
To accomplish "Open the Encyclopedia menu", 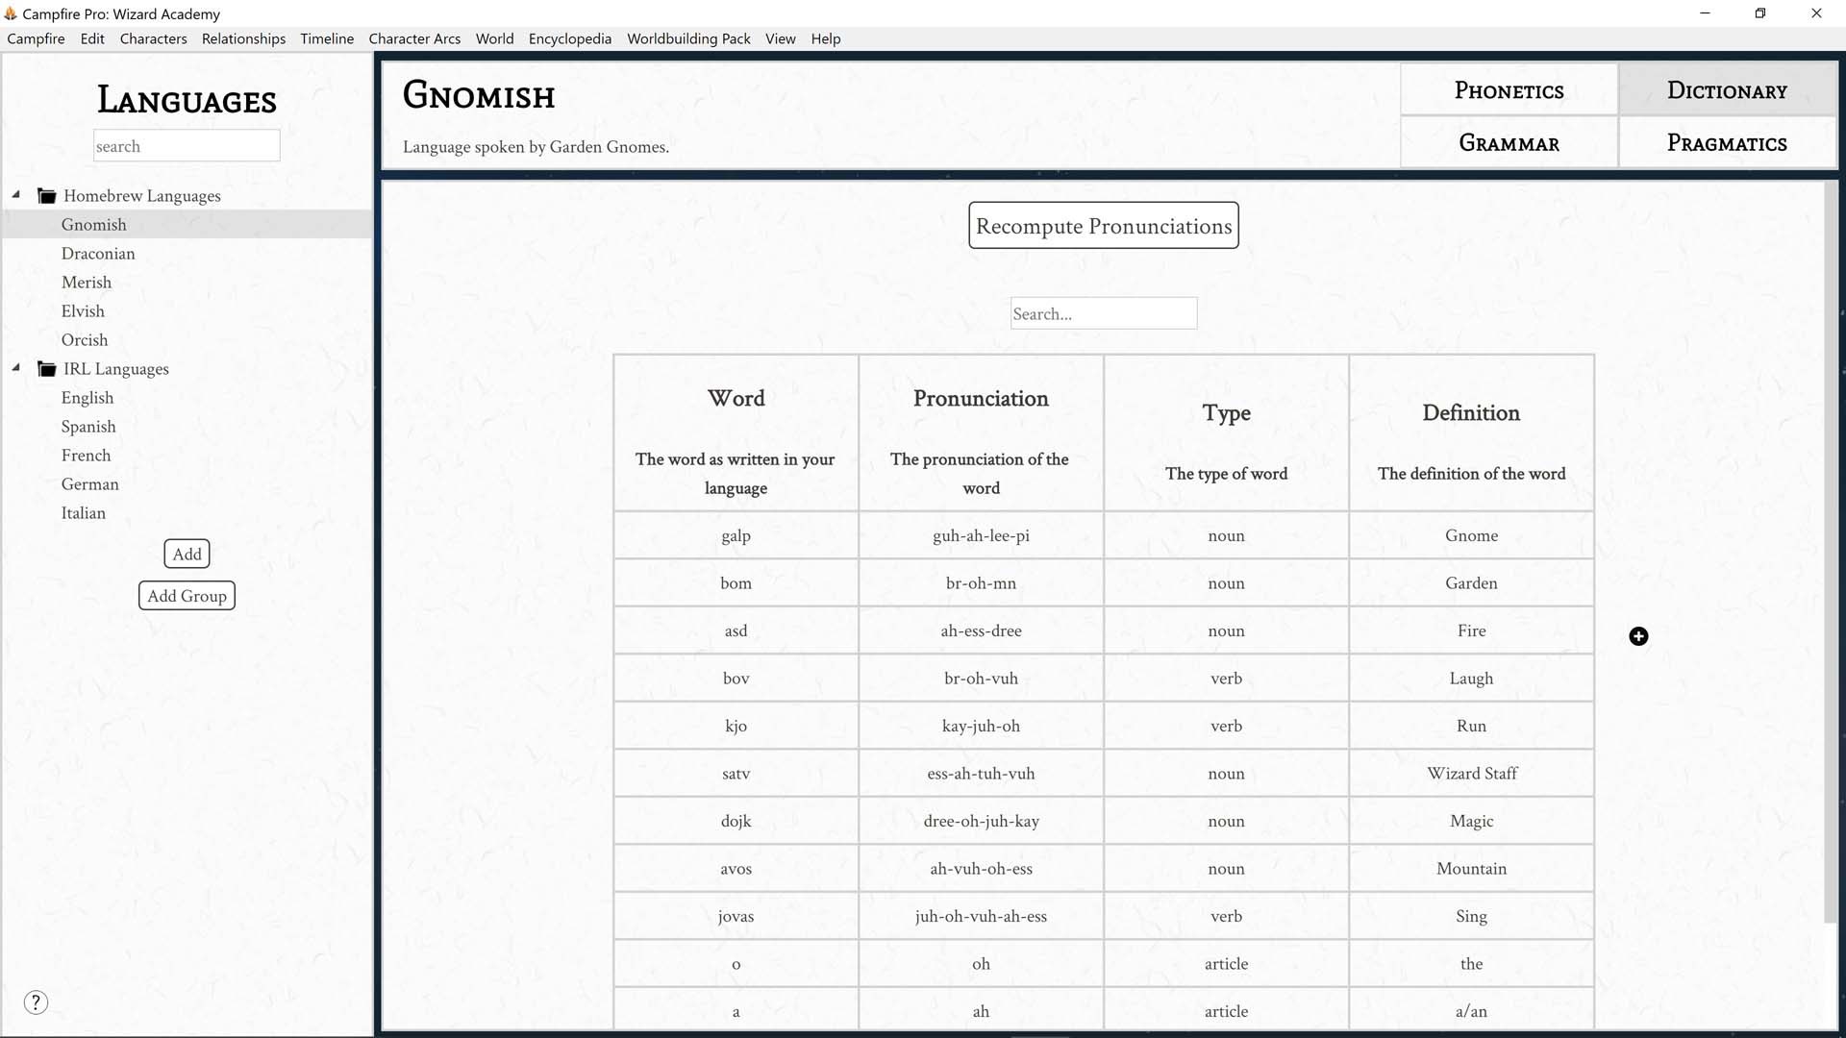I will (x=569, y=38).
